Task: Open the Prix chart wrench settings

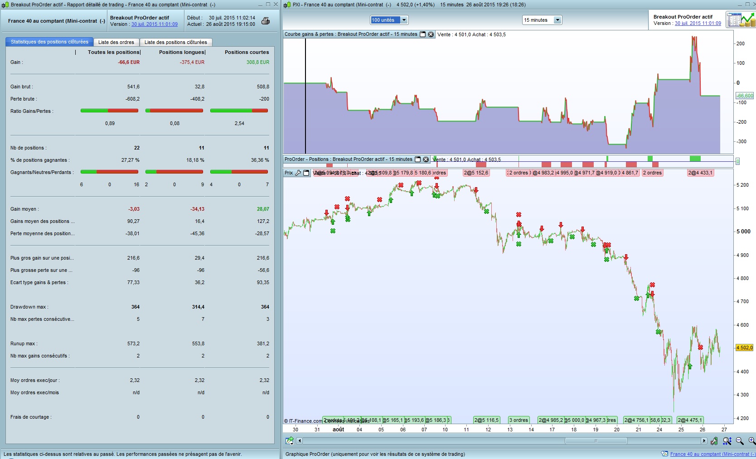Action: click(298, 173)
